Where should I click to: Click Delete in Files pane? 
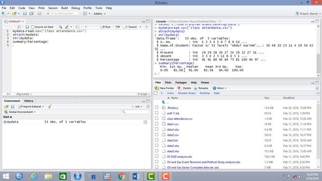(x=185, y=88)
